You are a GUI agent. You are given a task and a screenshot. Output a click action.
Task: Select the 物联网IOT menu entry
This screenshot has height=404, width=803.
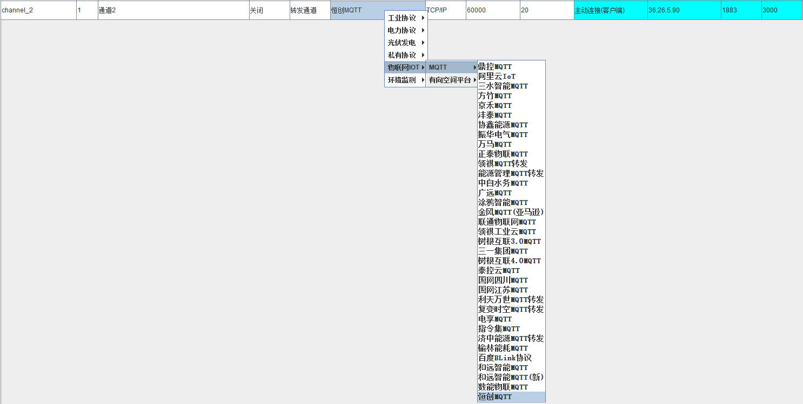click(x=406, y=67)
